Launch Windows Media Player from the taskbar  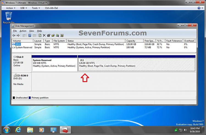[41, 130]
